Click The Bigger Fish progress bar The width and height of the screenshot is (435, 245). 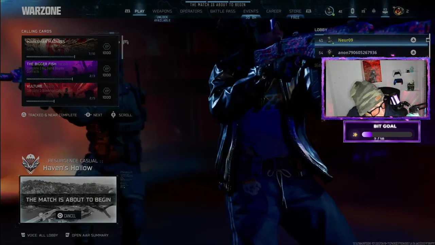49,79
